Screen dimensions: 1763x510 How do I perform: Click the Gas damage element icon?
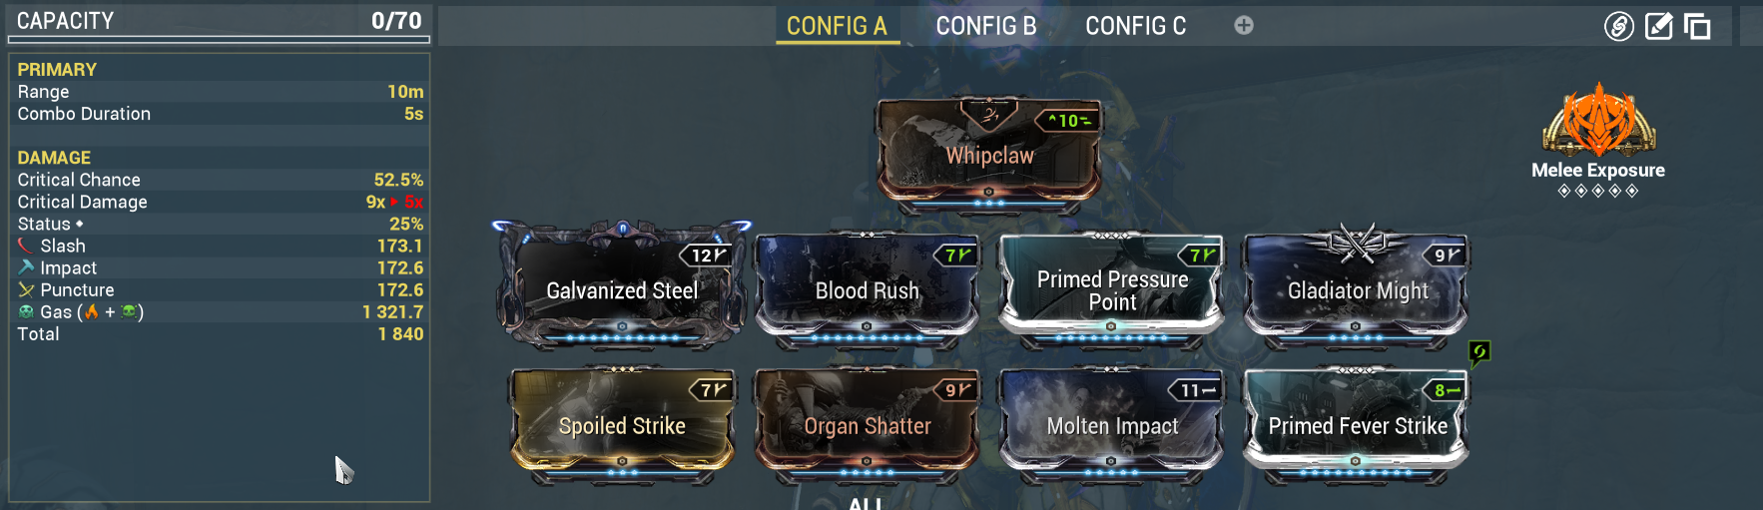26,312
